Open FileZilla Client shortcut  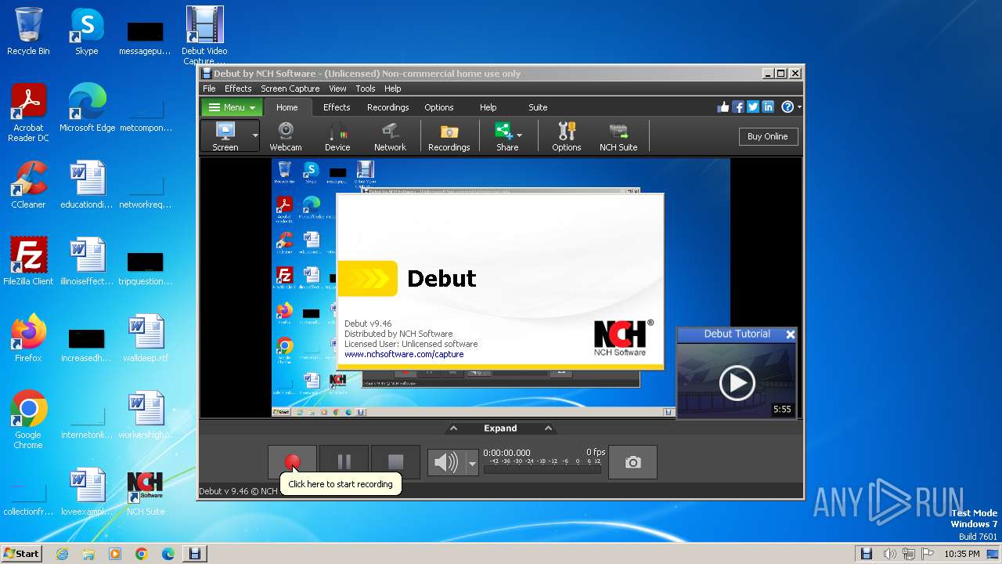pos(28,262)
